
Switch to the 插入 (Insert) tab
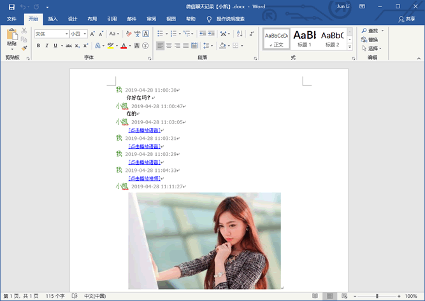coord(53,19)
